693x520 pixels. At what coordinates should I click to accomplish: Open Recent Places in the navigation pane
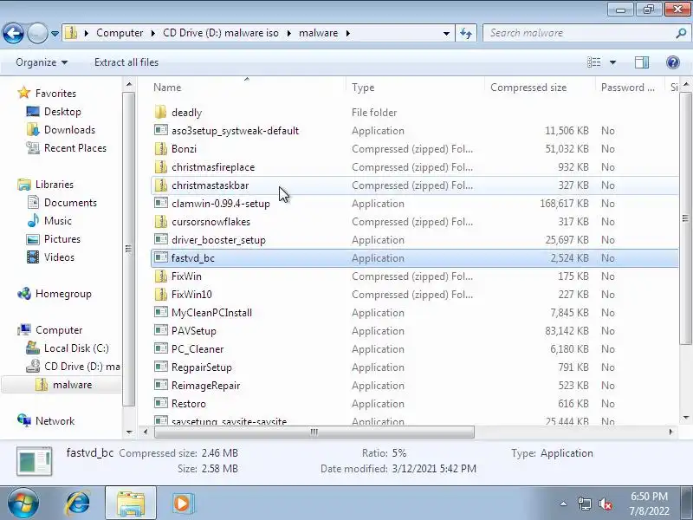pyautogui.click(x=75, y=148)
